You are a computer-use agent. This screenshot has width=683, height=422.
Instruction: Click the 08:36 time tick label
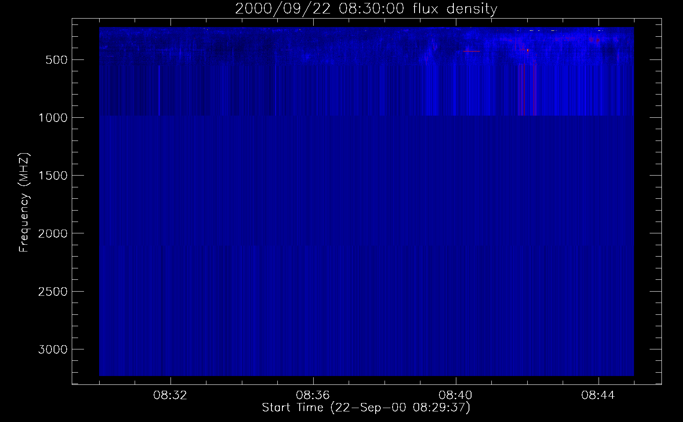[x=313, y=395]
